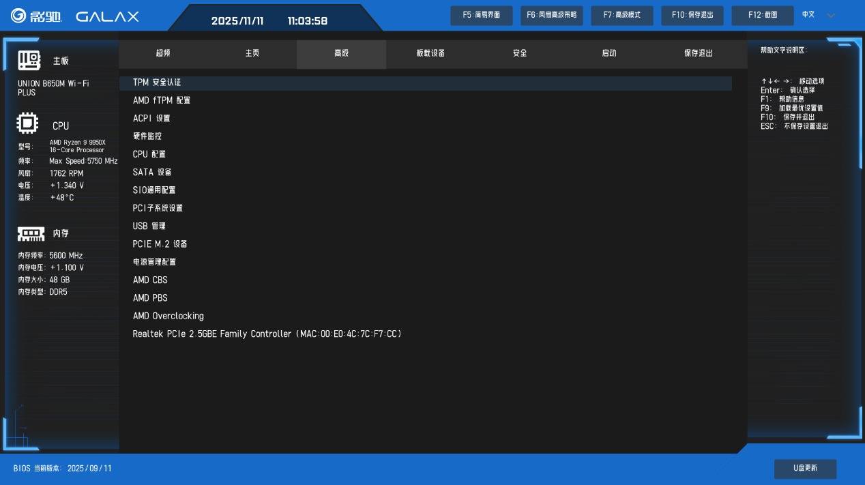Click the U盘更新 button
865x485 pixels.
[x=805, y=468]
